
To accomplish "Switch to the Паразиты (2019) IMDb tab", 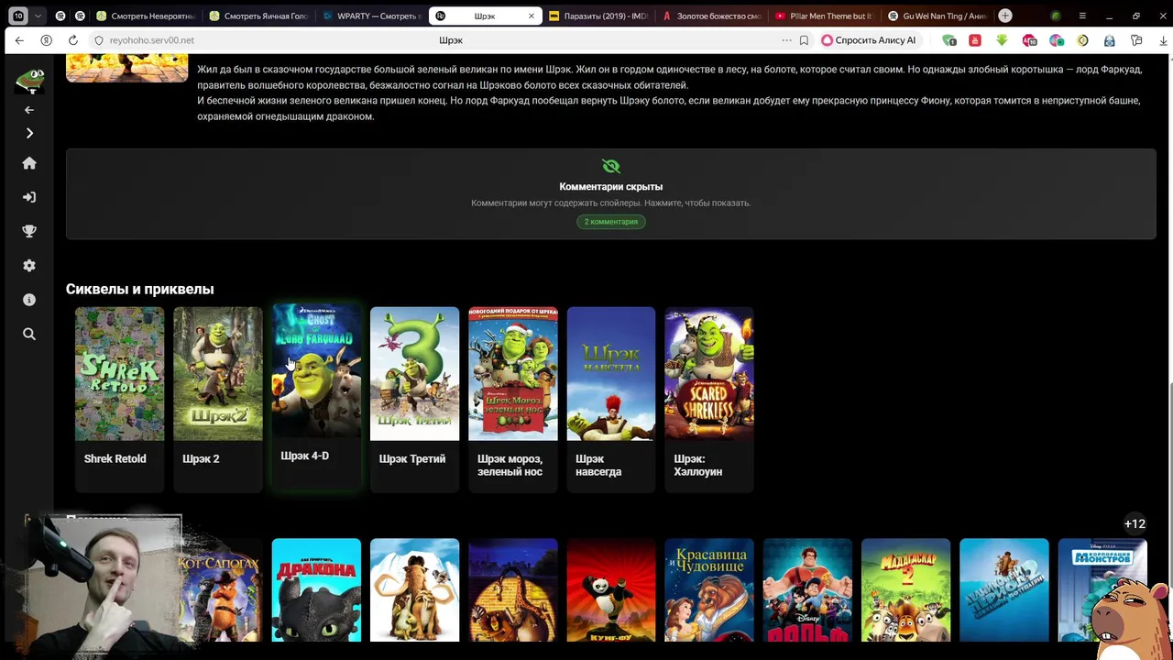I will pyautogui.click(x=600, y=16).
